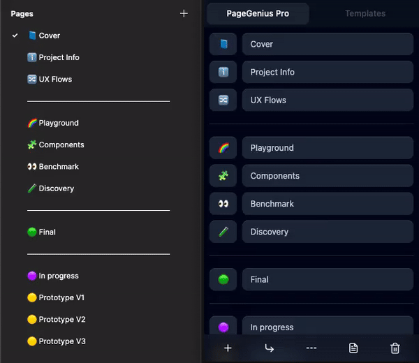Change the Project Info emoji icon button
The image size is (419, 363).
click(223, 72)
